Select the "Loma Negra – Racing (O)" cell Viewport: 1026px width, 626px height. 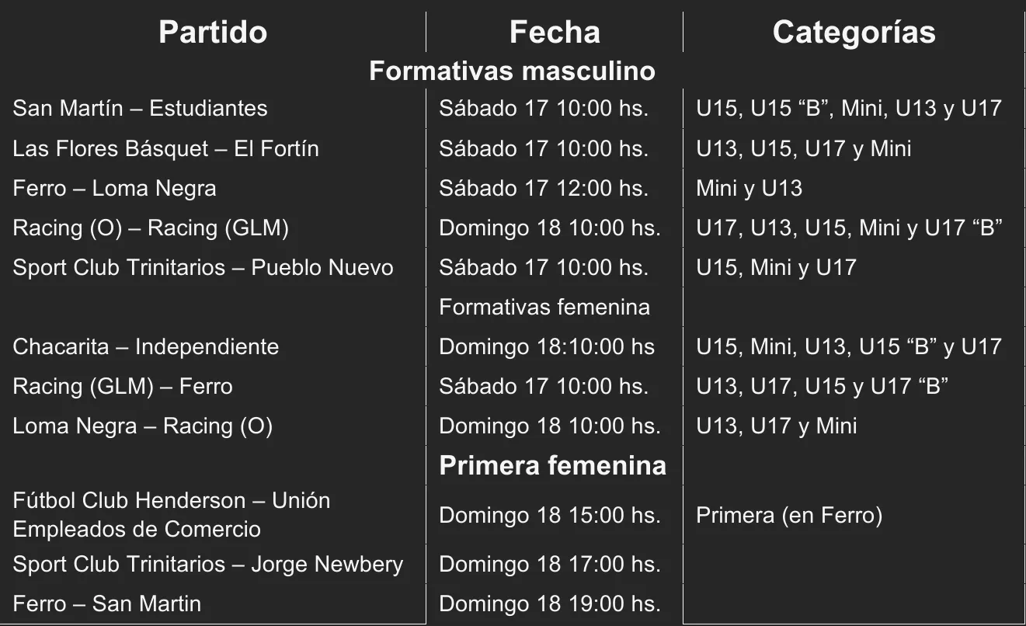click(142, 426)
